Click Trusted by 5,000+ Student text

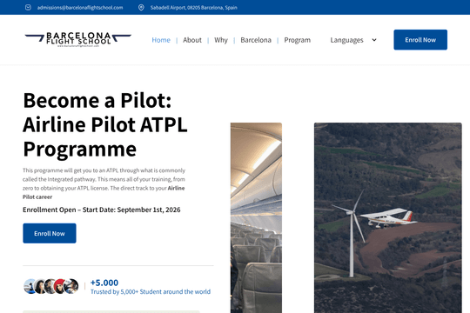coord(151,292)
